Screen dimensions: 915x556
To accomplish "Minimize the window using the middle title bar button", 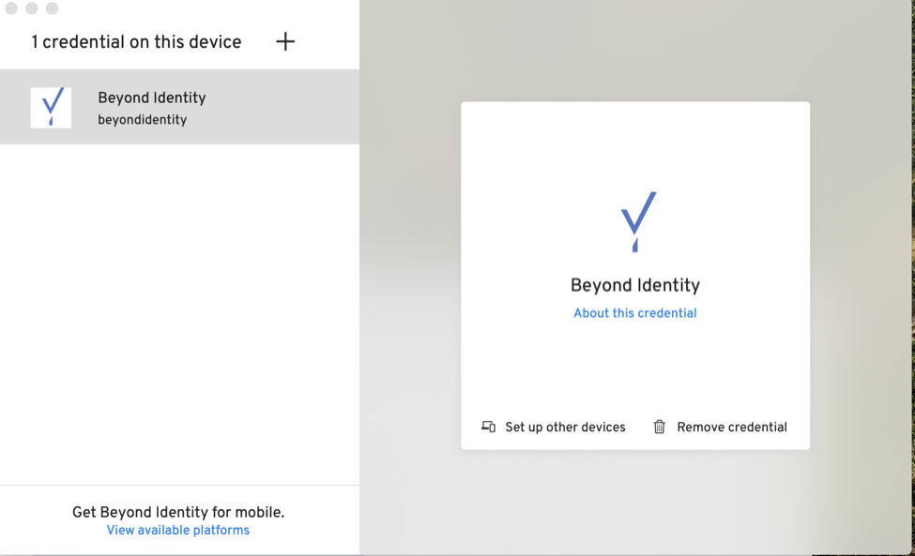I will click(x=32, y=8).
